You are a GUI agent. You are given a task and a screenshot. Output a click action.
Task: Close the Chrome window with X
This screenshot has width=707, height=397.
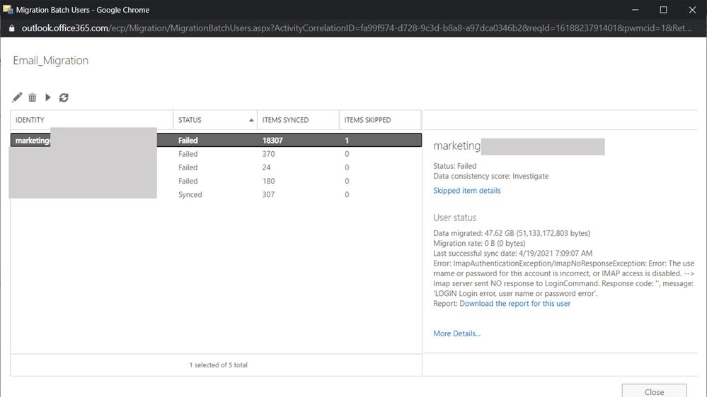tap(692, 9)
